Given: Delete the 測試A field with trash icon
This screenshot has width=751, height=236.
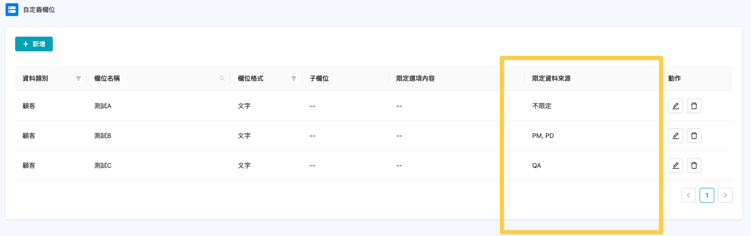Looking at the screenshot, I should click(694, 106).
